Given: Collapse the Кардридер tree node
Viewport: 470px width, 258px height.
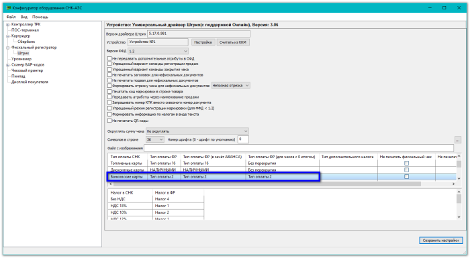Looking at the screenshot, I should 8,36.
